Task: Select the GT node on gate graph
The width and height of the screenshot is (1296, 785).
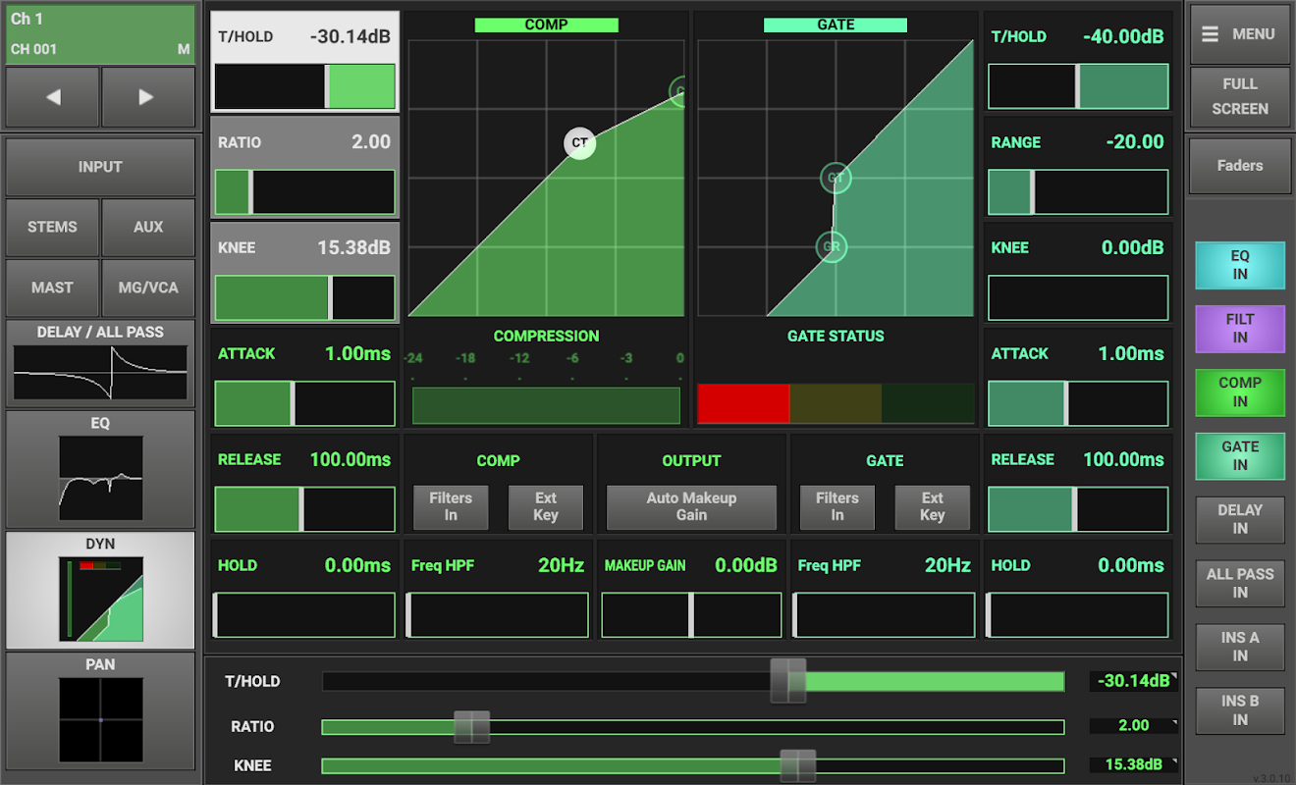Action: (836, 179)
